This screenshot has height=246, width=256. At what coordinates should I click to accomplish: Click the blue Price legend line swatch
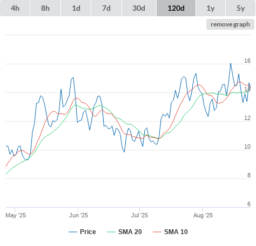[73, 232]
